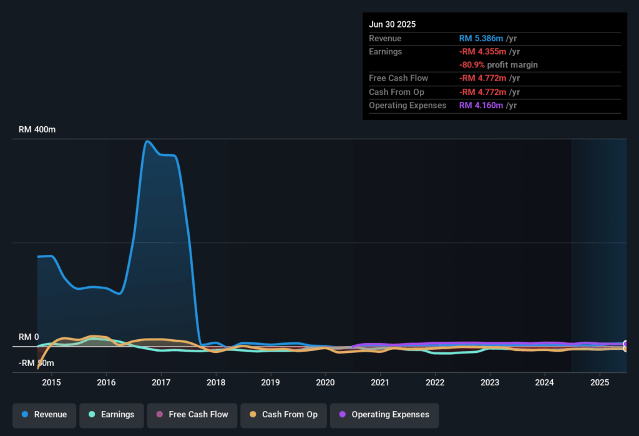Click the -80.9% profit margin text
The image size is (639, 436).
(498, 65)
